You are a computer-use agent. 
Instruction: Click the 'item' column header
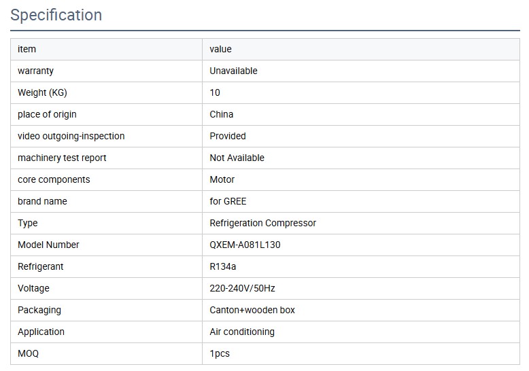click(27, 49)
